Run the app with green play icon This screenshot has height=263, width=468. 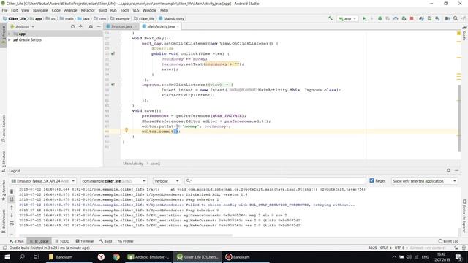pos(364,18)
